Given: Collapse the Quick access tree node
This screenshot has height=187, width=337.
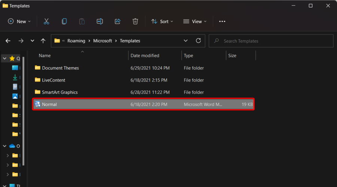Looking at the screenshot, I should click(4, 58).
